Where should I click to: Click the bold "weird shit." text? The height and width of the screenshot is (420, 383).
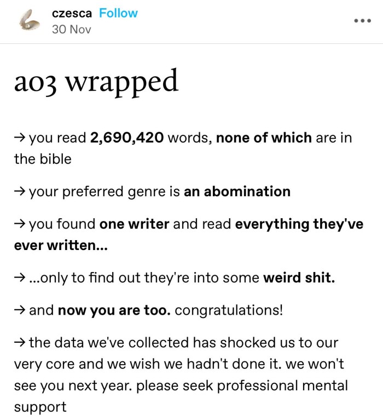(299, 277)
